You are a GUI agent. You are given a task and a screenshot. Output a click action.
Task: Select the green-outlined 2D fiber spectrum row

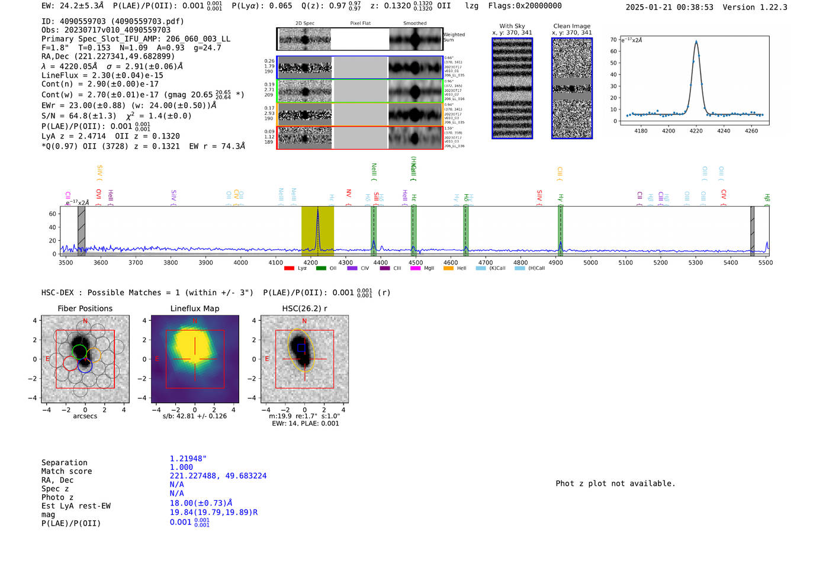tap(360, 91)
